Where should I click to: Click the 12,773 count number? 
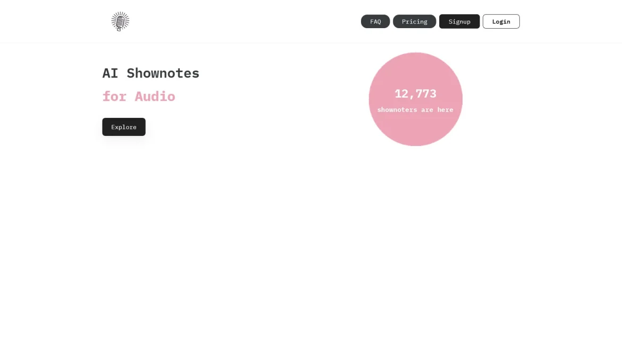(x=415, y=94)
